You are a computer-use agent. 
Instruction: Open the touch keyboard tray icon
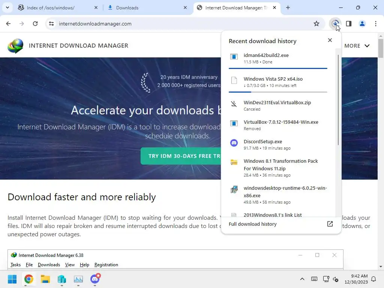(x=314, y=279)
